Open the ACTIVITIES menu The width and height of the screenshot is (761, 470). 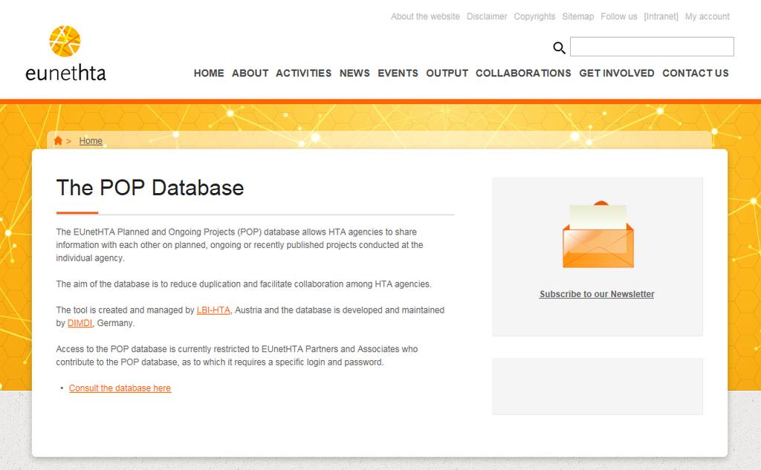coord(304,74)
